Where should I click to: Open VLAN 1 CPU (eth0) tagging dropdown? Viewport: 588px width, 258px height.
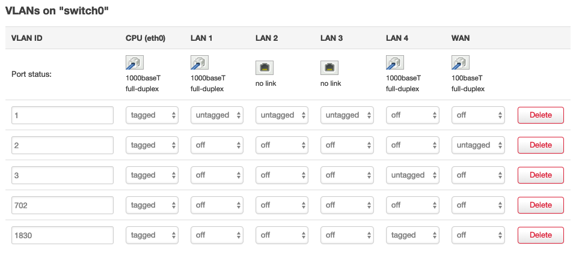pos(152,115)
